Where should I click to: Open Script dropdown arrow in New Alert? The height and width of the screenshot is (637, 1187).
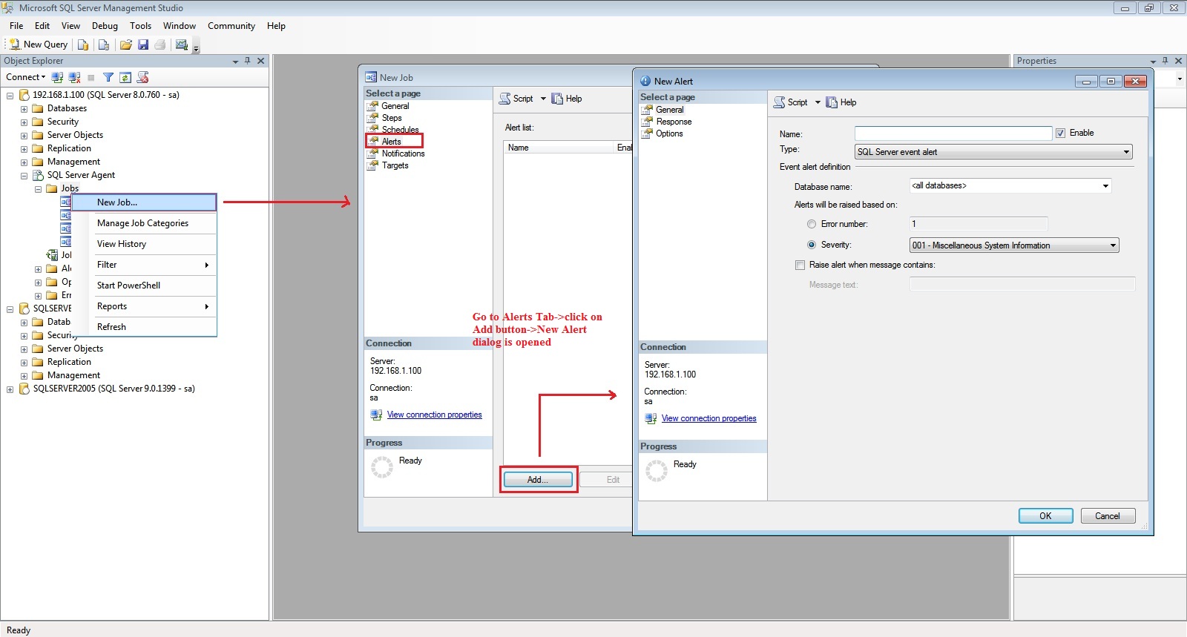(818, 102)
